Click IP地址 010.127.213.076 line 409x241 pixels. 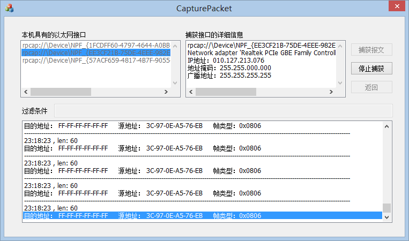(x=226, y=61)
